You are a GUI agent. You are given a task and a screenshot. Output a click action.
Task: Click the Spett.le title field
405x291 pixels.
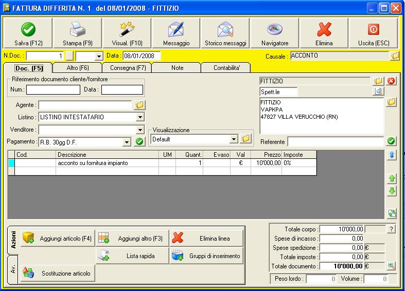pyautogui.click(x=278, y=92)
